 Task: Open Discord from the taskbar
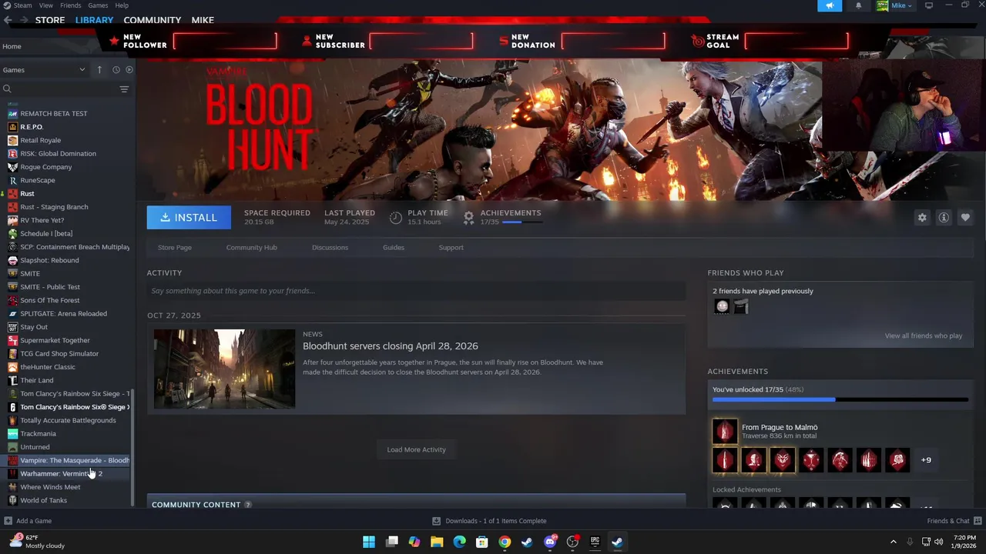coord(550,542)
